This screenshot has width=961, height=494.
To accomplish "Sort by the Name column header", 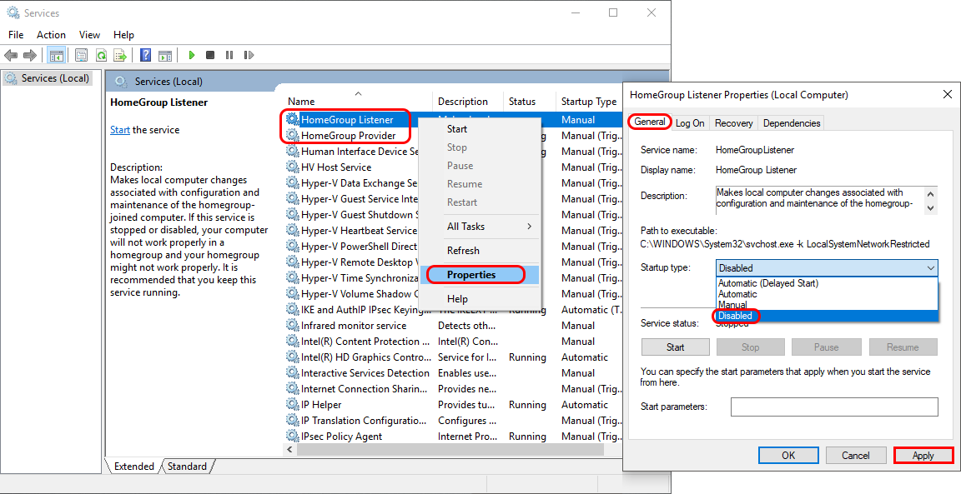I will pos(359,102).
